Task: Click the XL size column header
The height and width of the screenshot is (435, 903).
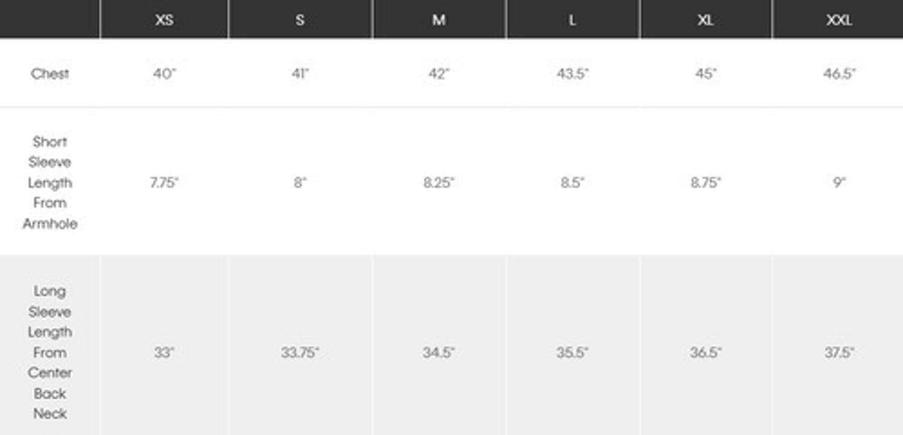Action: click(x=705, y=20)
